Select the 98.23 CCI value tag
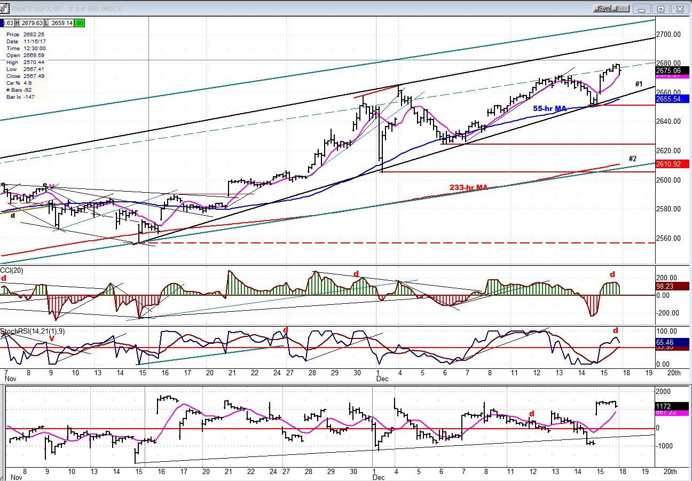Screen dimensions: 692x481 [x=672, y=286]
